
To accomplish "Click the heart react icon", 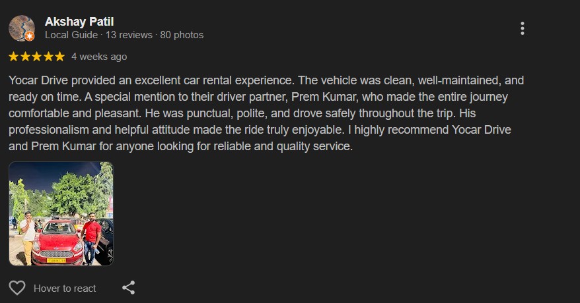I will coord(17,288).
